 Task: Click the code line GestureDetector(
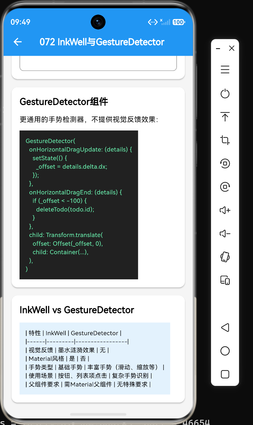[50, 141]
